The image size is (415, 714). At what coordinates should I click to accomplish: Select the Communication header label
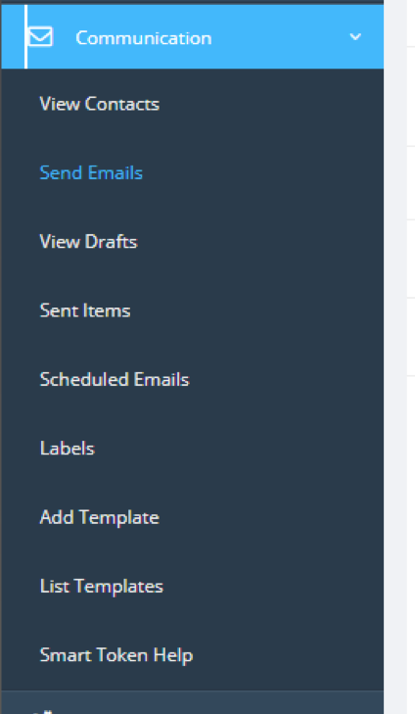[144, 38]
